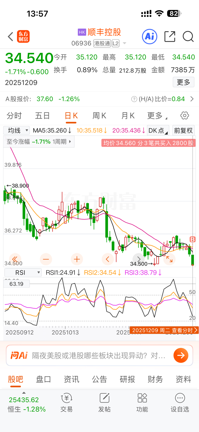Screen dimensions: 199x432
Task: Tap RSI1:24.91 reading
Action: (63, 273)
